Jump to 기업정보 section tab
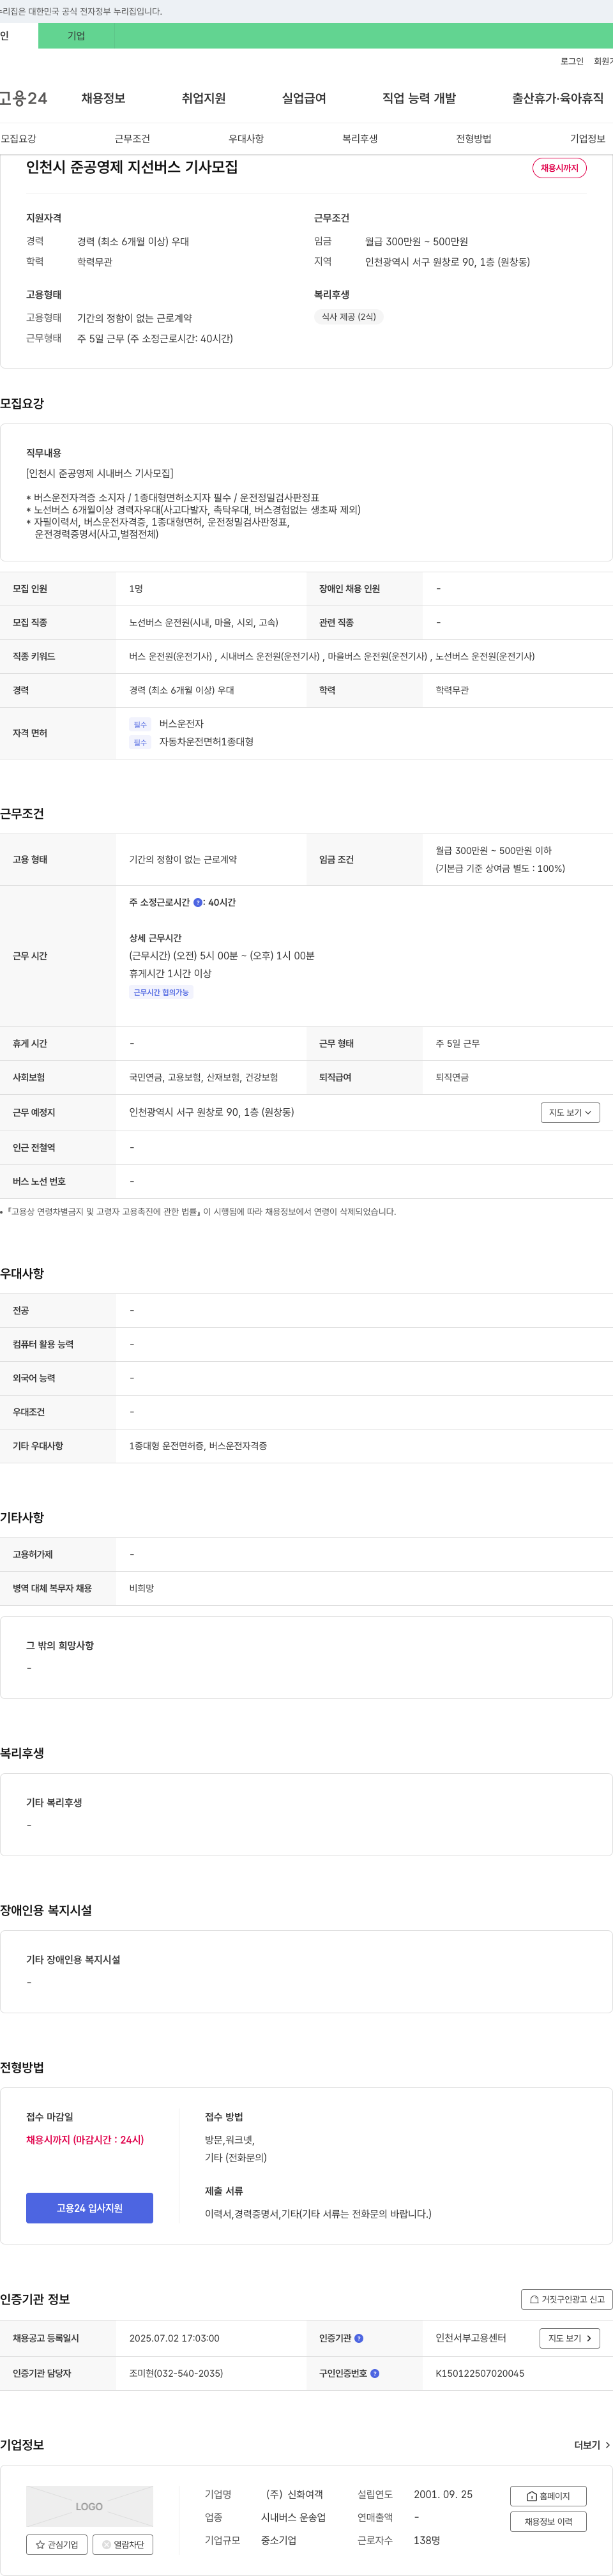 tap(588, 139)
